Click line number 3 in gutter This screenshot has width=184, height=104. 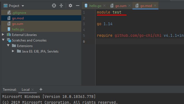(84, 24)
